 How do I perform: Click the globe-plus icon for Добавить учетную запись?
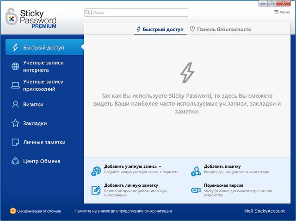(96, 171)
